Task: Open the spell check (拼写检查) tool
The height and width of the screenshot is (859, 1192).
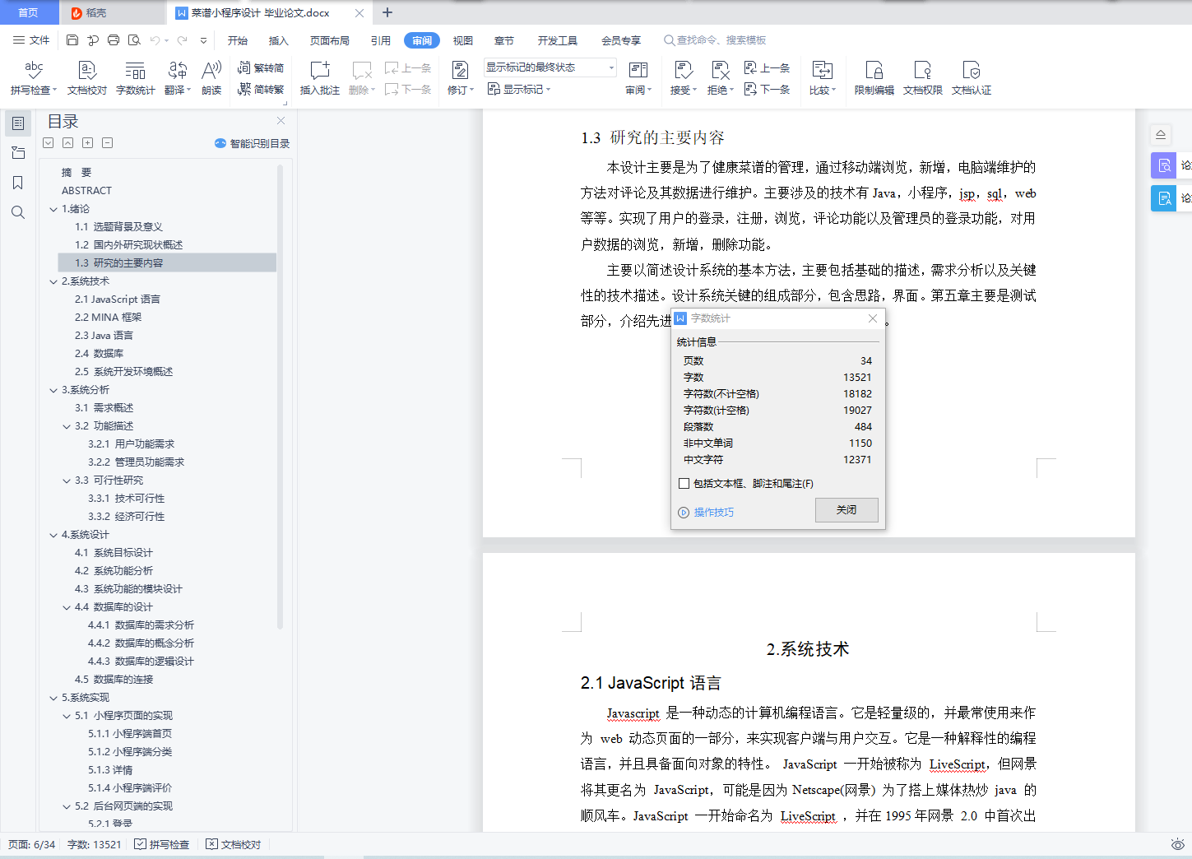Action: point(34,78)
